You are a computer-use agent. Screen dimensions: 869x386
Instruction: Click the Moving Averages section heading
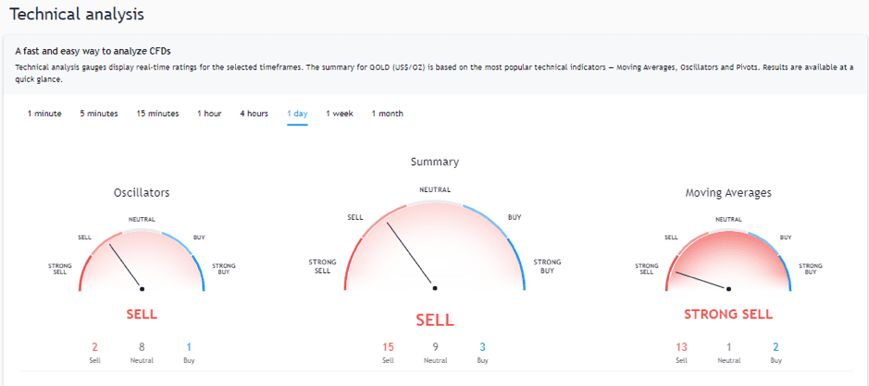[728, 193]
